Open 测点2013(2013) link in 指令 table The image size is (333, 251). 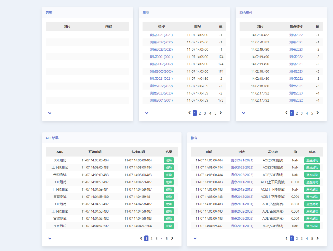[242, 197]
